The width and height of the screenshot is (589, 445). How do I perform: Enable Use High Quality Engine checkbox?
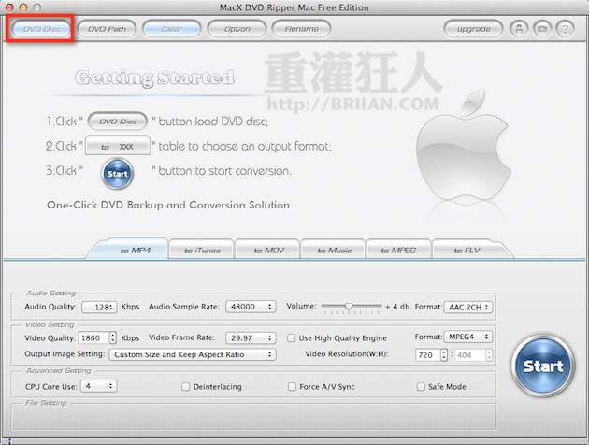(x=291, y=338)
